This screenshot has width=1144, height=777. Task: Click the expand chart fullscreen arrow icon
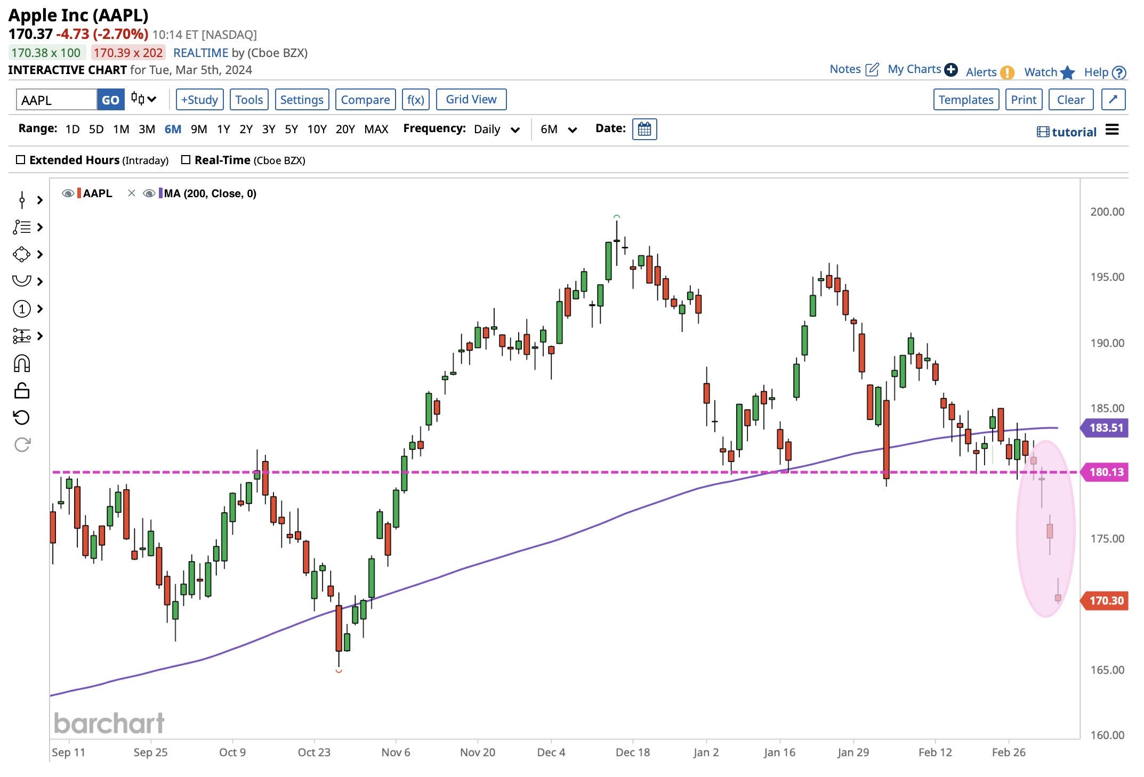point(1113,100)
